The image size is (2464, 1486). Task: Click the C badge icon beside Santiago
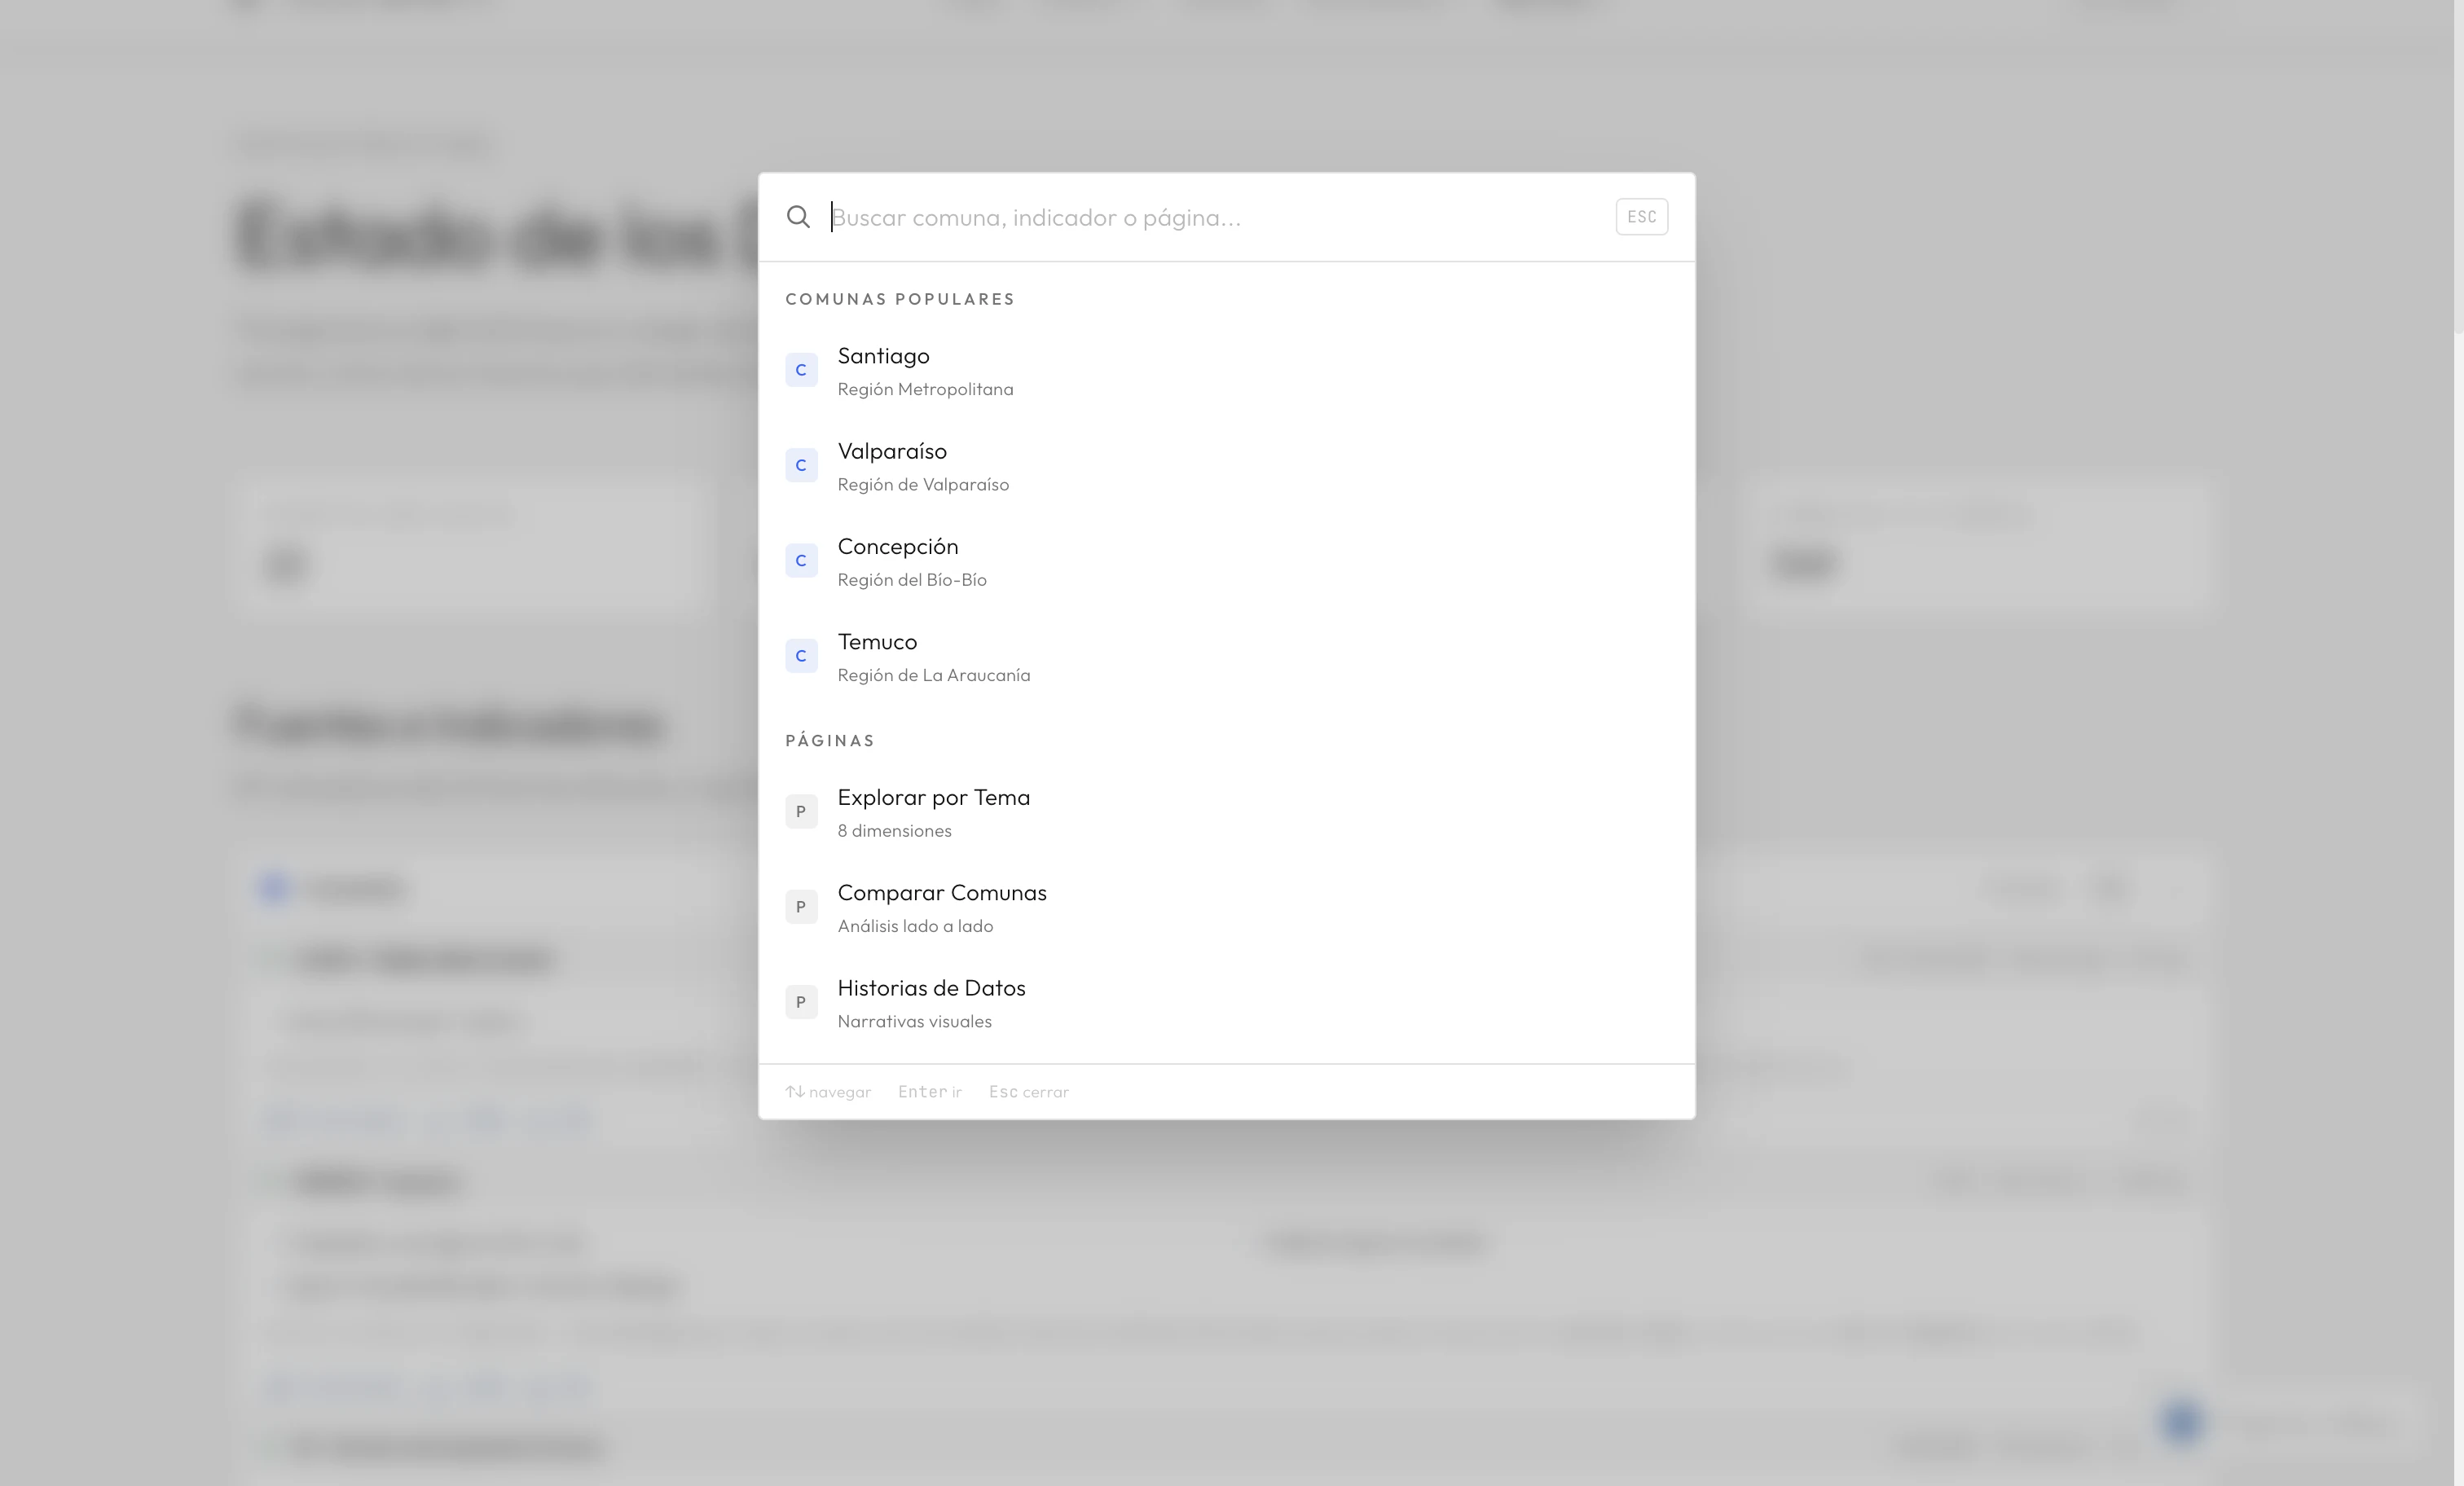point(801,370)
